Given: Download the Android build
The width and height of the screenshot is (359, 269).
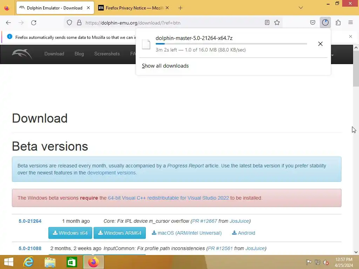Looking at the screenshot, I should [x=244, y=233].
